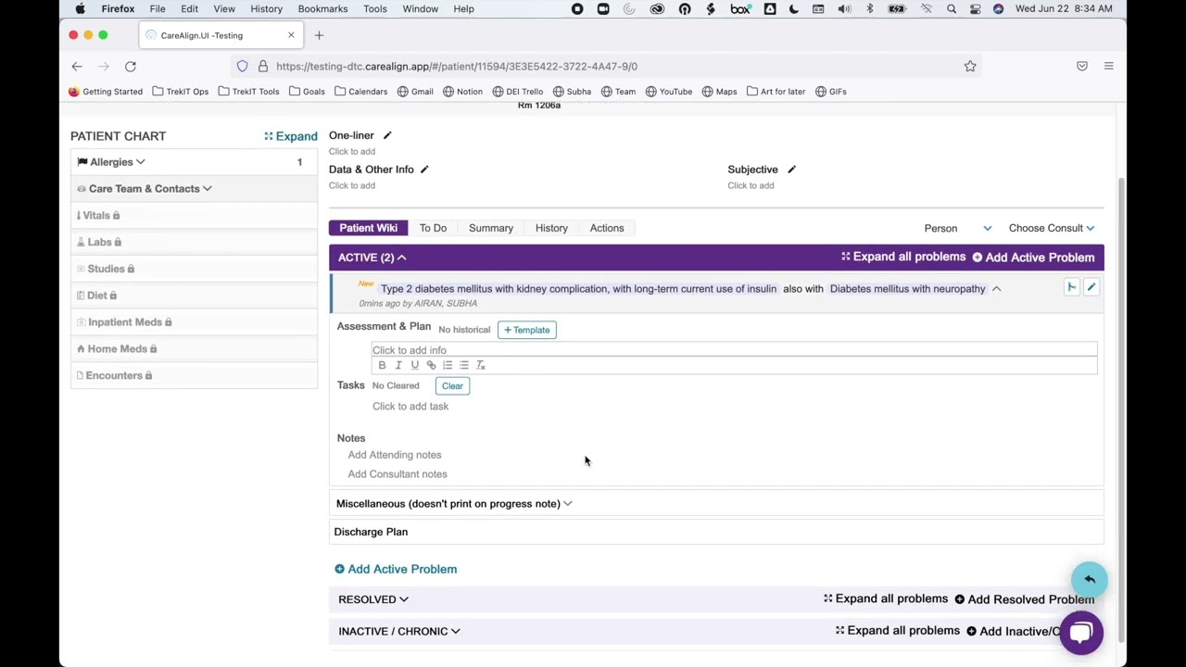This screenshot has width=1186, height=667.
Task: Click the Assessment & Plan text field
Action: coord(735,350)
